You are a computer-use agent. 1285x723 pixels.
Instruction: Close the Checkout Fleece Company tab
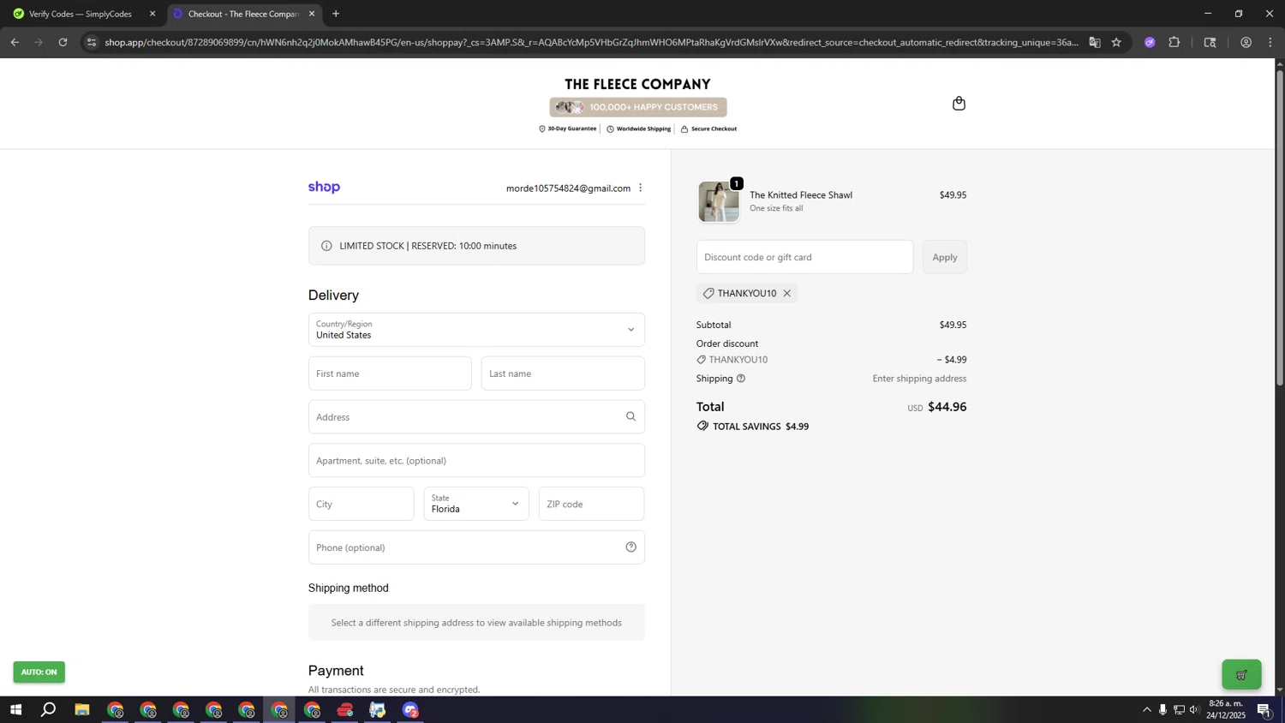[312, 14]
